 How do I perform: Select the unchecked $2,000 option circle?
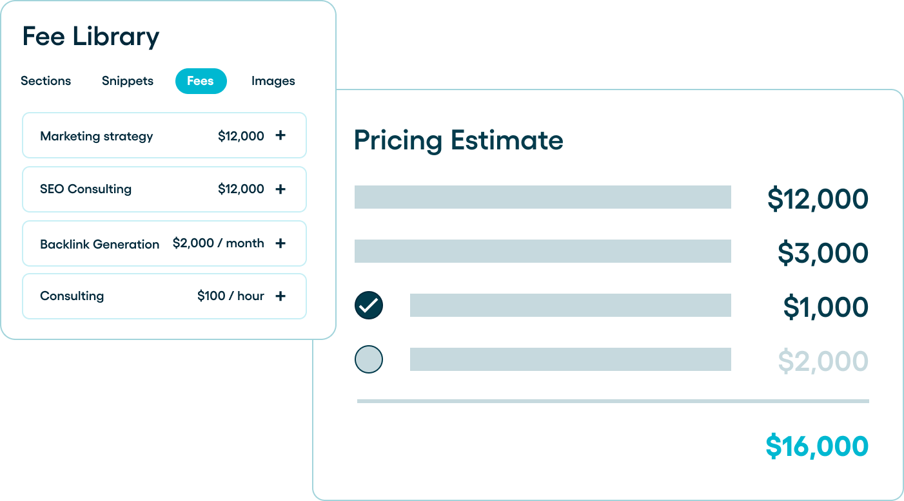pyautogui.click(x=369, y=359)
